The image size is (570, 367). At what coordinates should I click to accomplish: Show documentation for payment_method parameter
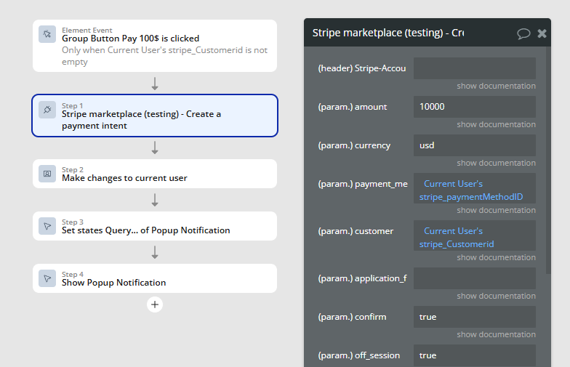496,211
